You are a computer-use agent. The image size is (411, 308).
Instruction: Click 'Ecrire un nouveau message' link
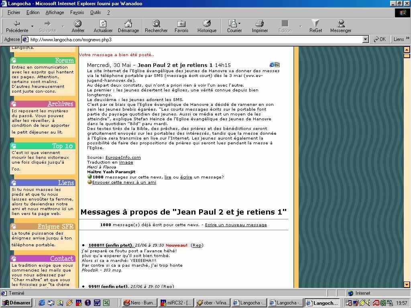(x=236, y=225)
